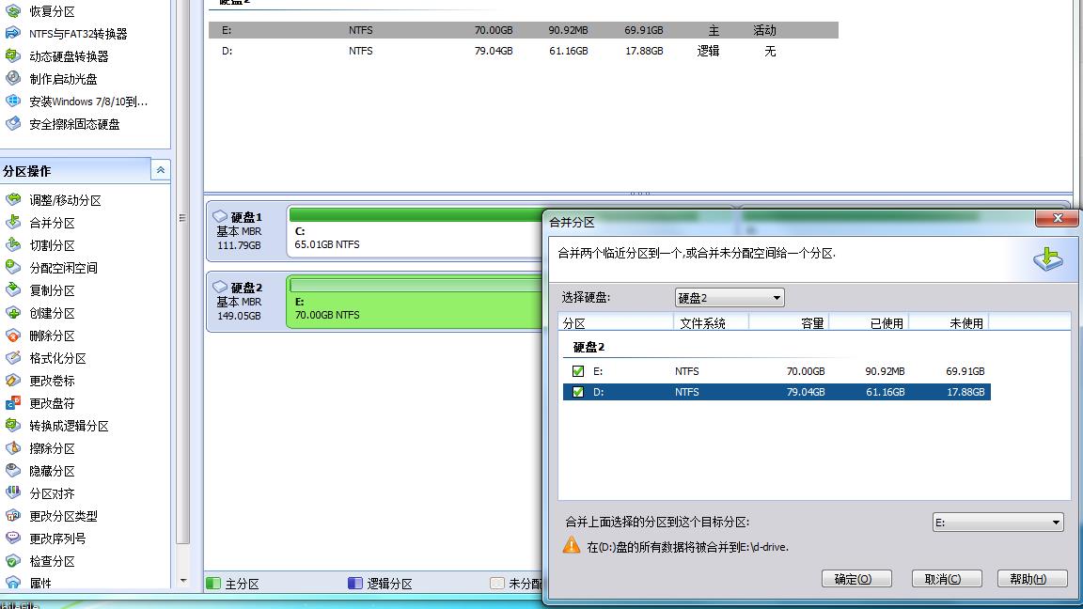Click the 硬盘1 disk icon
This screenshot has width=1083, height=609.
(x=220, y=216)
